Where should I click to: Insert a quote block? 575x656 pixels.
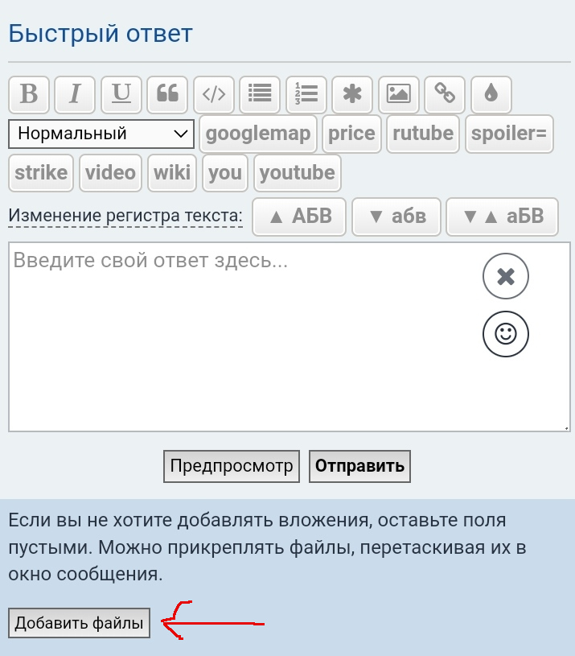point(167,94)
